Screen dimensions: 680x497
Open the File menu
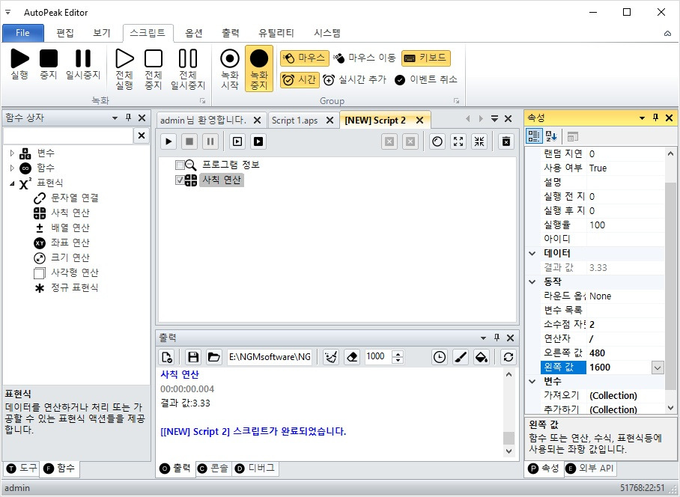(x=23, y=33)
